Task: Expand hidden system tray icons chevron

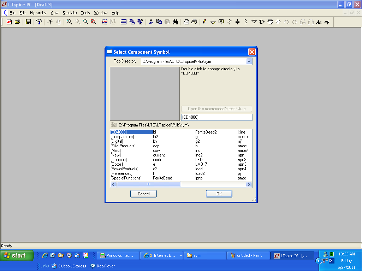Action: coord(319,261)
